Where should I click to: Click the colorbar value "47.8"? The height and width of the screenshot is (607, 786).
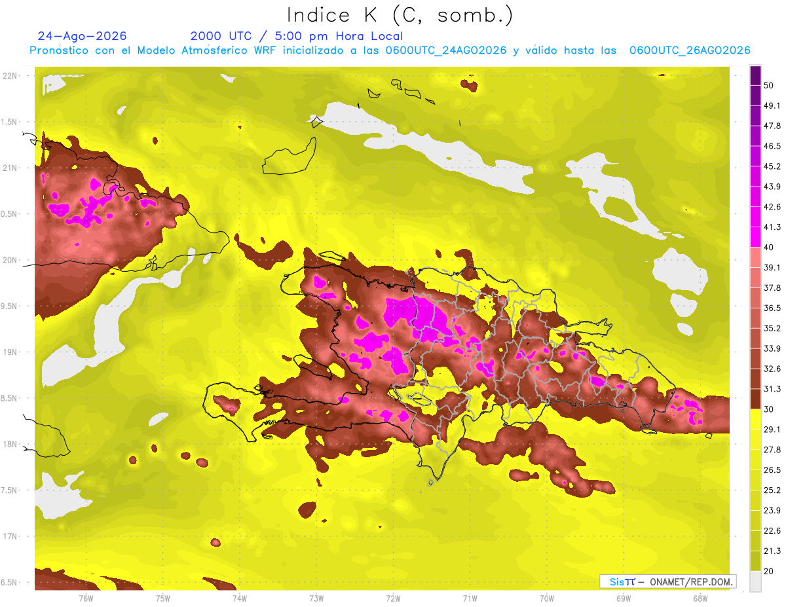pos(772,126)
